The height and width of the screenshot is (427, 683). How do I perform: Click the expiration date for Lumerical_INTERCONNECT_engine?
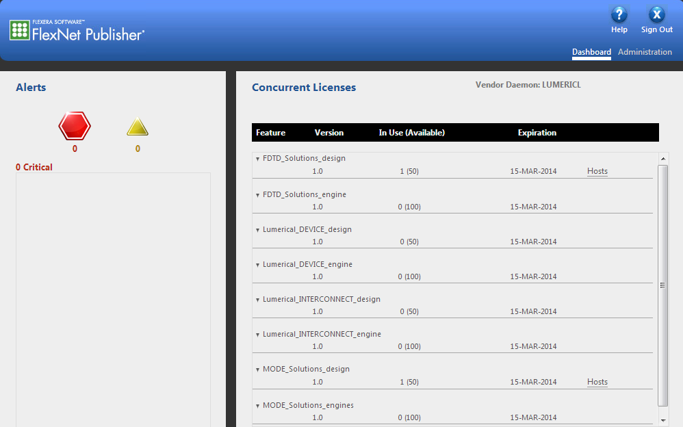533,346
